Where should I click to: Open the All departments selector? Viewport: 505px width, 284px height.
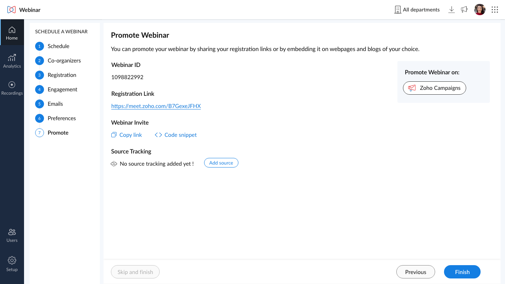pyautogui.click(x=417, y=10)
